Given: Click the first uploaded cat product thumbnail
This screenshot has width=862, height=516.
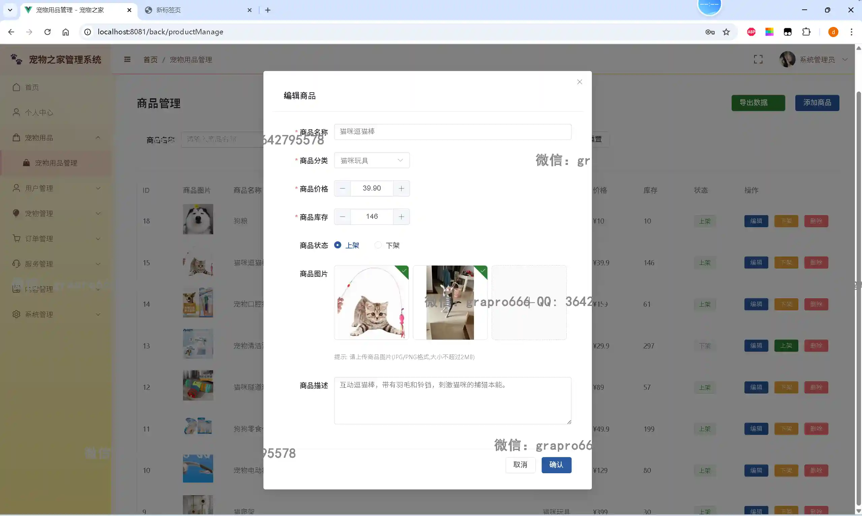Looking at the screenshot, I should point(371,303).
